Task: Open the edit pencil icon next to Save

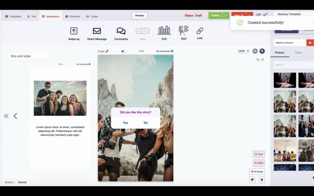Action: tap(258, 15)
